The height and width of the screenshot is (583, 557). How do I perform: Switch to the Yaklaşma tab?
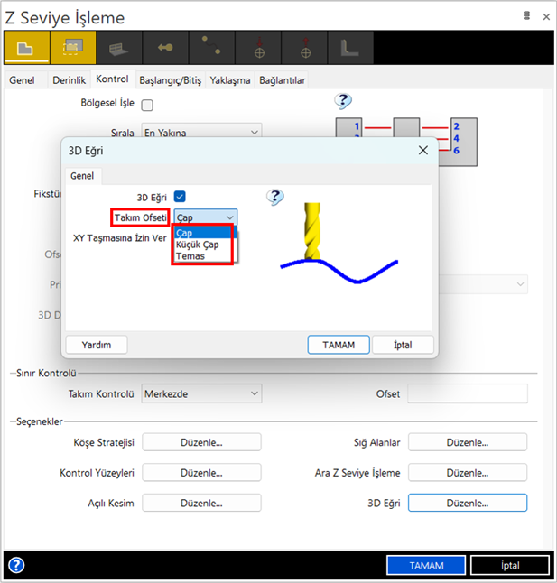tap(230, 80)
